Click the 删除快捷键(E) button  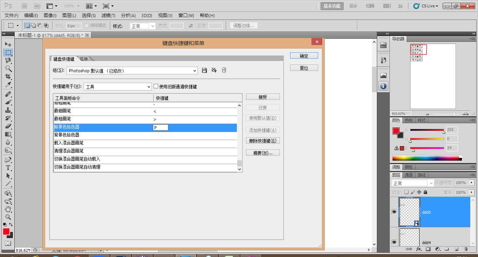[x=263, y=141]
